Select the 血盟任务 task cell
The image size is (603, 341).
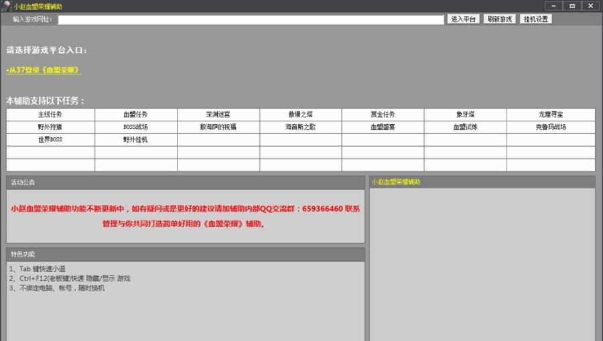[x=136, y=115]
